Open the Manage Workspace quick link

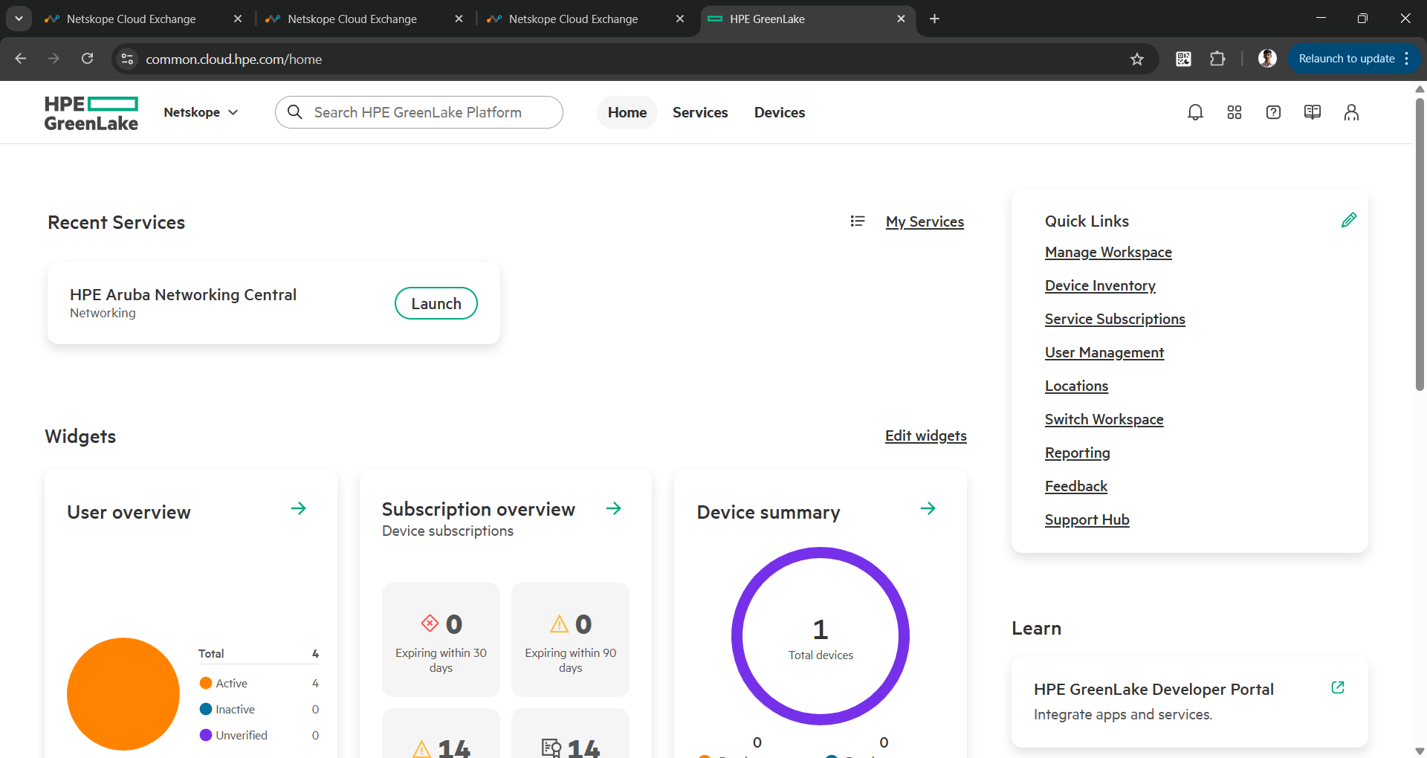(x=1108, y=252)
